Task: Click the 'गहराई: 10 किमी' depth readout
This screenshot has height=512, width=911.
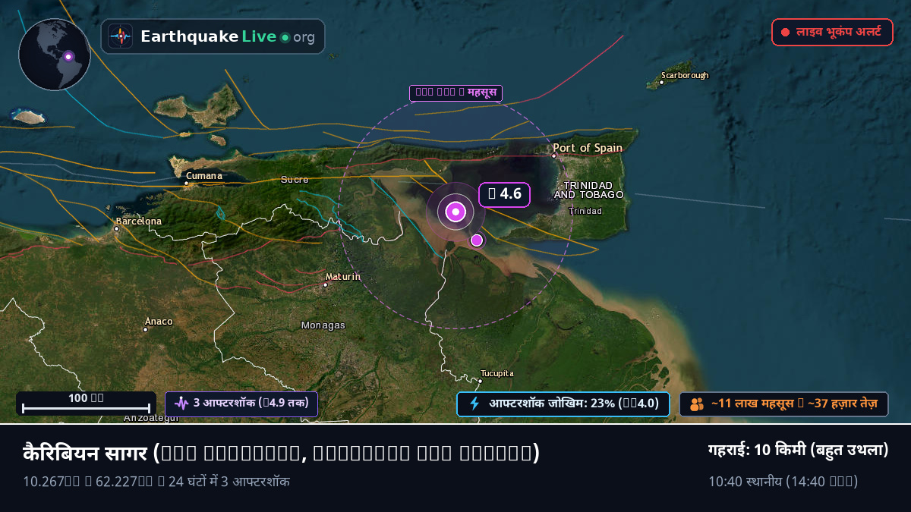Action: [x=798, y=450]
